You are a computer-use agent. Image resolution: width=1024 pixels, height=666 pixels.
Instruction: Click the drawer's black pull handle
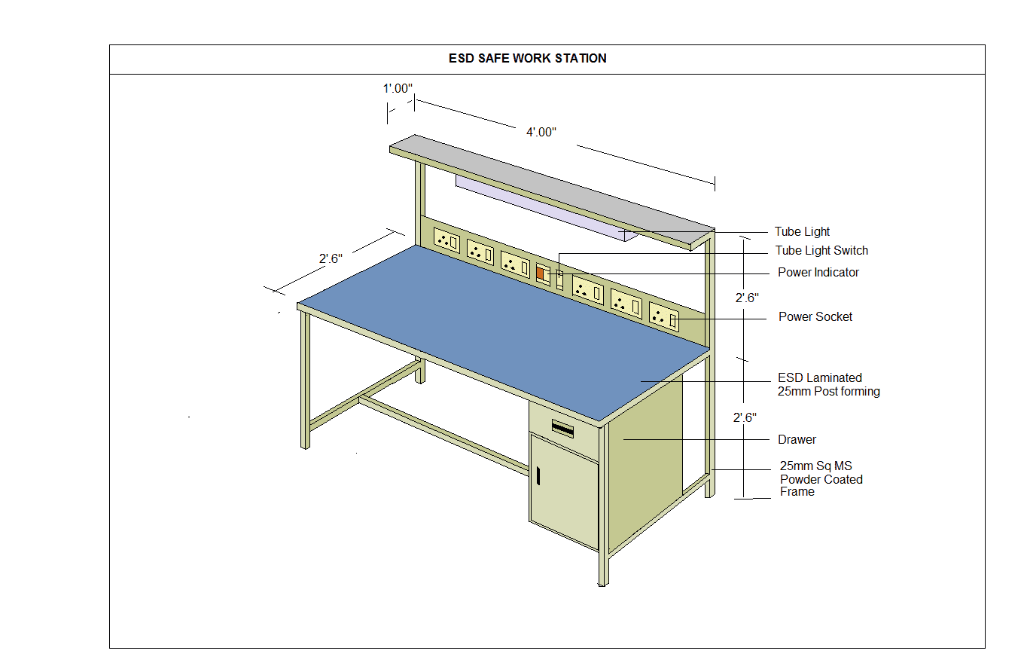[x=562, y=429]
